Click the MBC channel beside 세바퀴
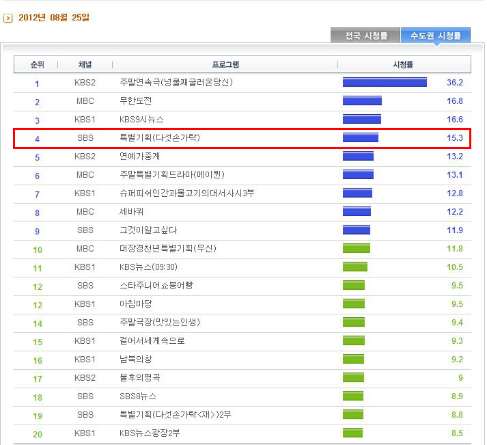 coord(85,212)
